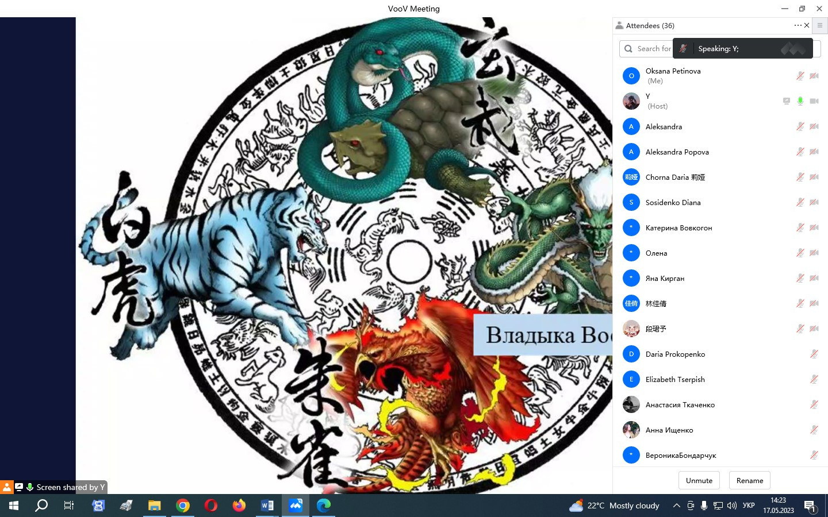Click ВероникаБондарчук's muted microphone icon
This screenshot has height=517, width=828.
814,455
